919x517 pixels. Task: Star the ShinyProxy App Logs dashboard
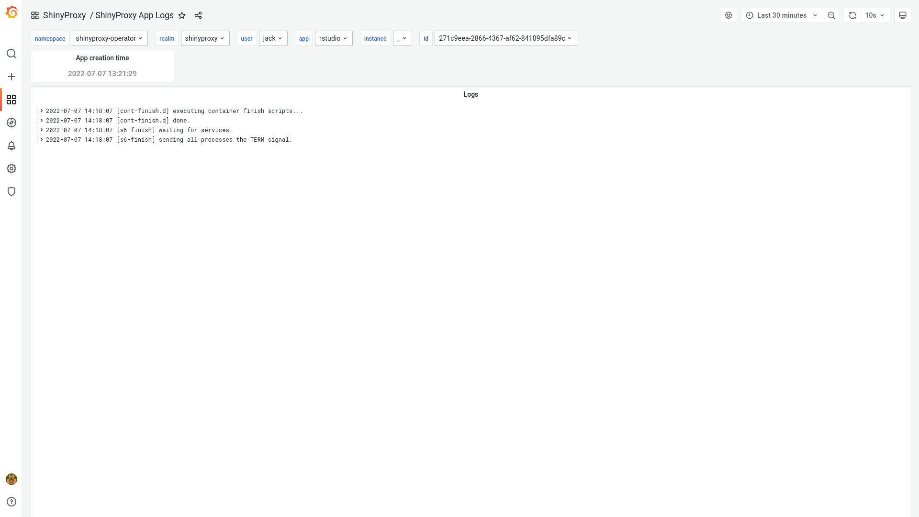click(x=182, y=15)
